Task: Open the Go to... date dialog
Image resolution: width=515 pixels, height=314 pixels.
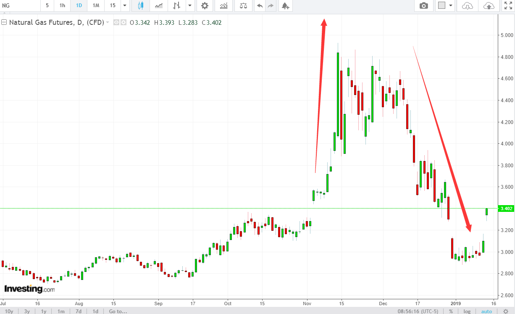Action: 118,311
